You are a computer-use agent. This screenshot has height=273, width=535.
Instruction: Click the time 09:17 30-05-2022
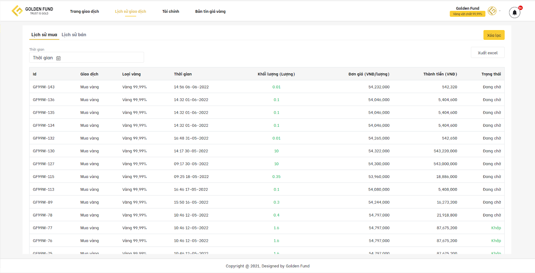[x=191, y=164]
